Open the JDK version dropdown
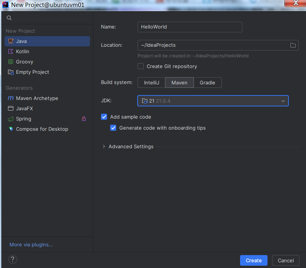Image resolution: width=306 pixels, height=268 pixels. [213, 101]
